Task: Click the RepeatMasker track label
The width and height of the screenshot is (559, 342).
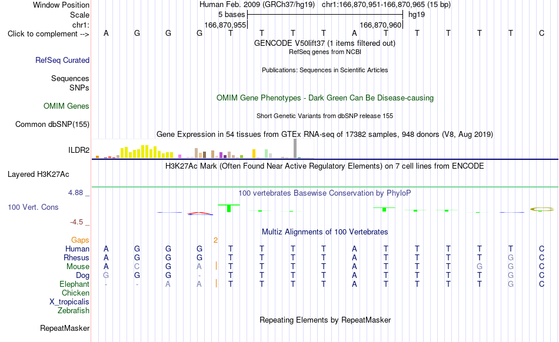Action: point(65,328)
